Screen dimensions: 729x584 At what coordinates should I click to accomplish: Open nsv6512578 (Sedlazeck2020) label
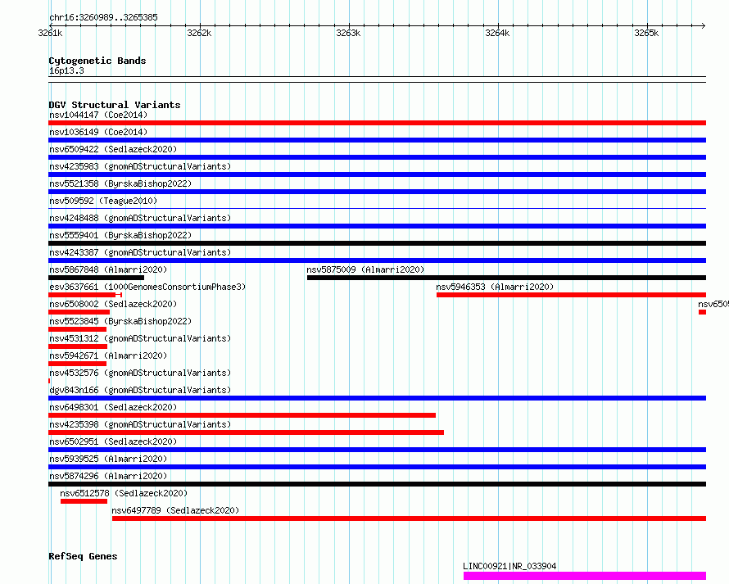pyautogui.click(x=124, y=493)
